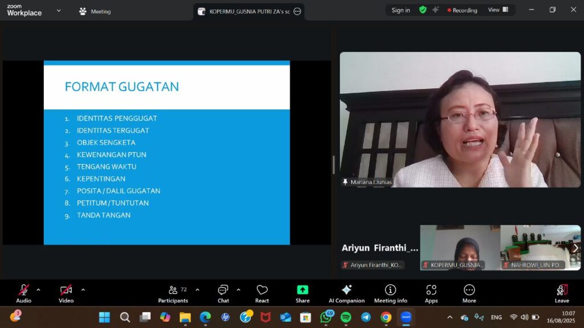584x328 pixels.
Task: Unmute the microphone with the Audio button
Action: [x=23, y=293]
